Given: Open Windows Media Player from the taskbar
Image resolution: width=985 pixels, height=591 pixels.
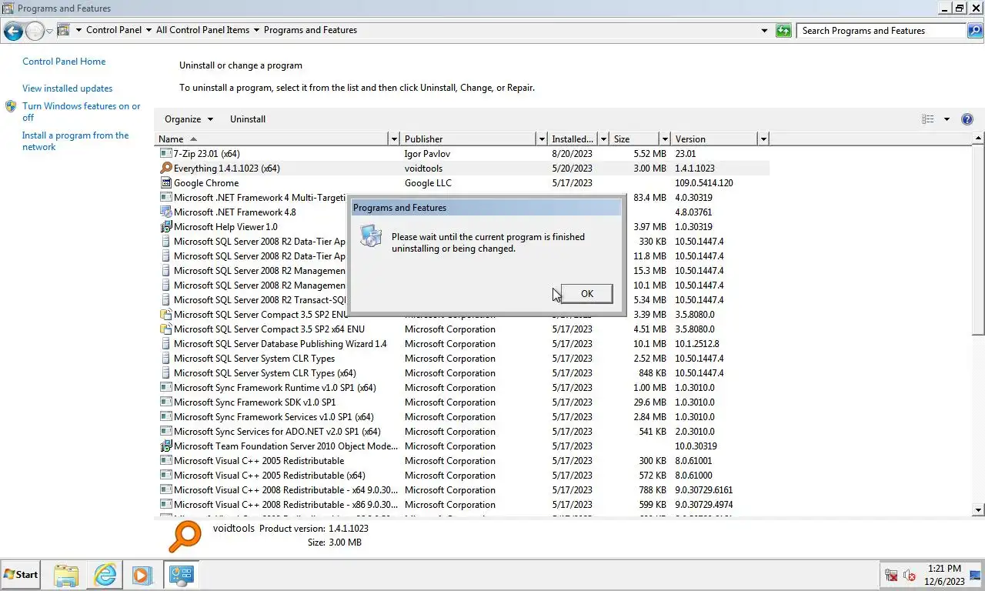Looking at the screenshot, I should [x=142, y=575].
